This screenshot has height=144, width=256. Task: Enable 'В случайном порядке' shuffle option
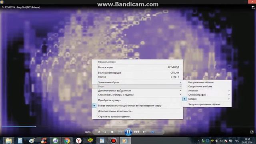pos(137,73)
